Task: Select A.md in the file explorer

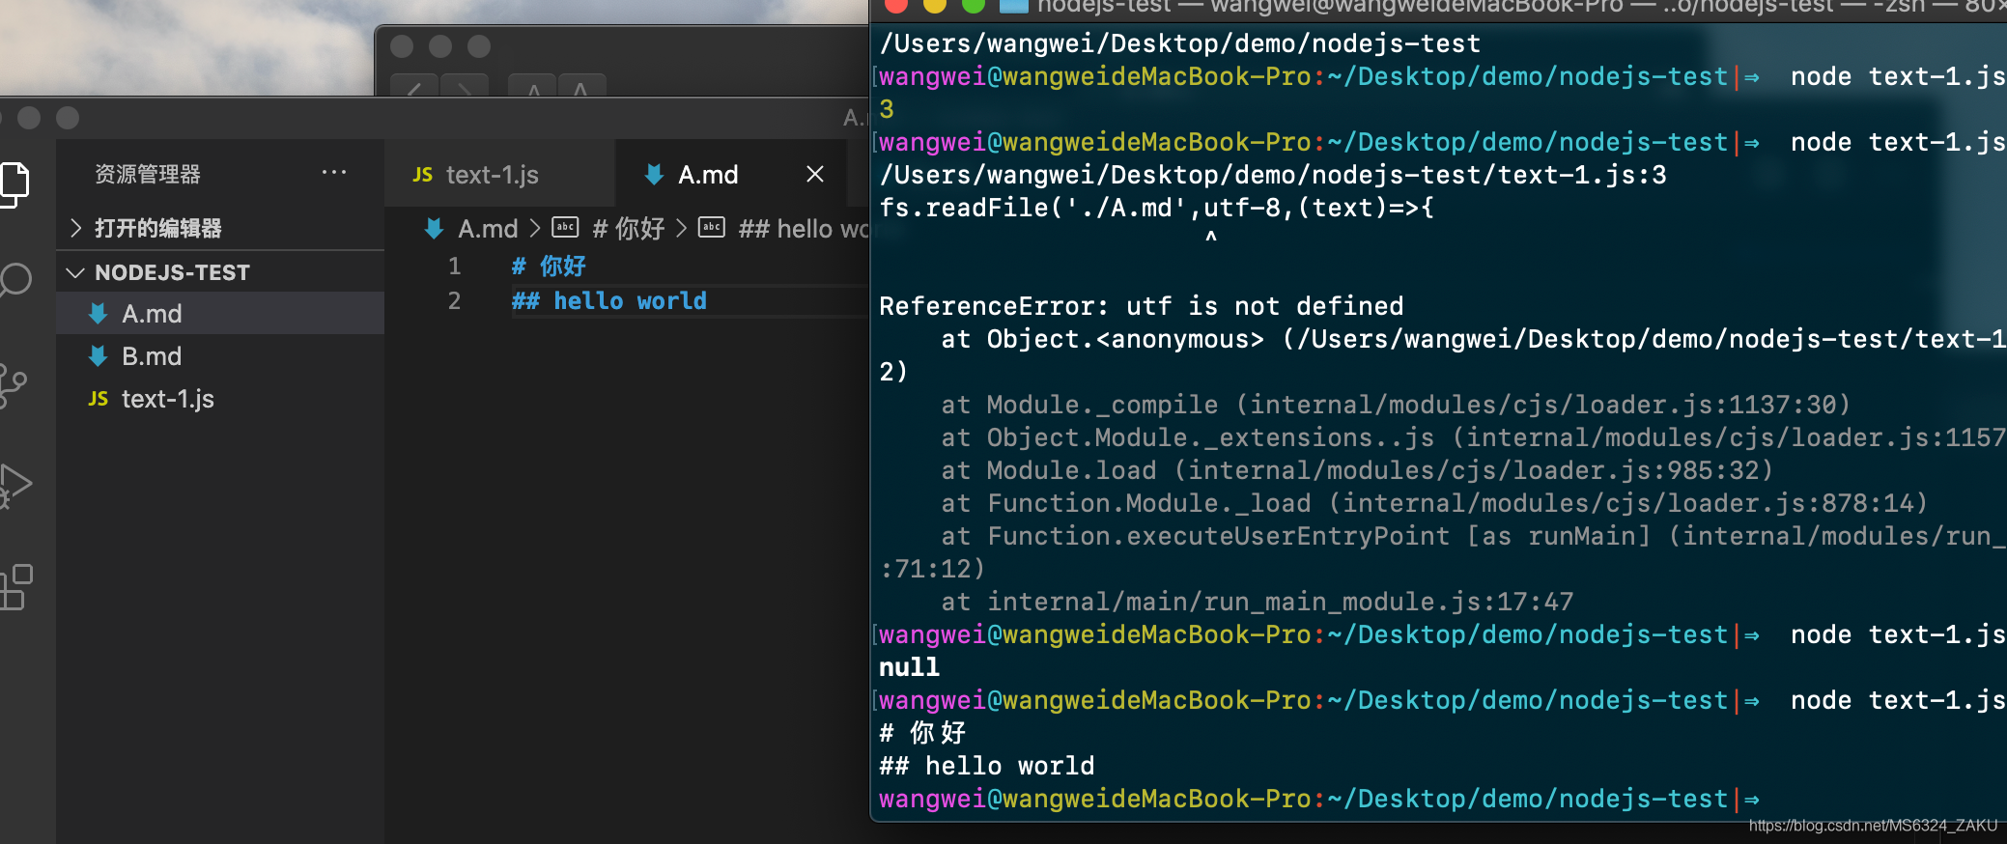Action: tap(220, 314)
